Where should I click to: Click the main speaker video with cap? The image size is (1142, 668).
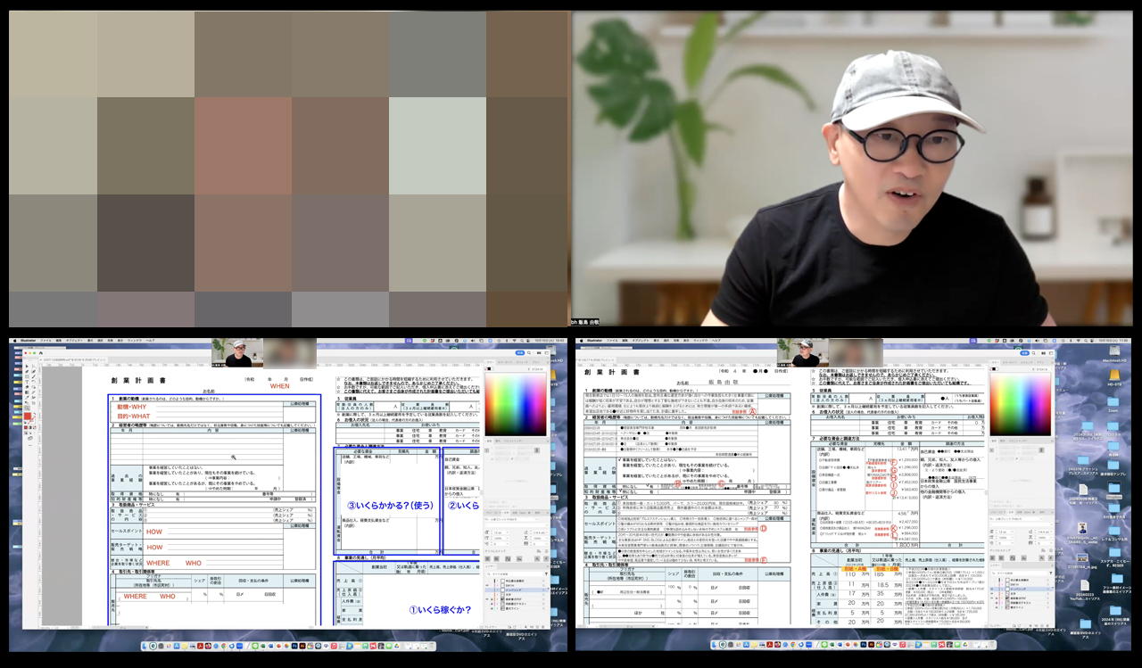pyautogui.click(x=852, y=169)
